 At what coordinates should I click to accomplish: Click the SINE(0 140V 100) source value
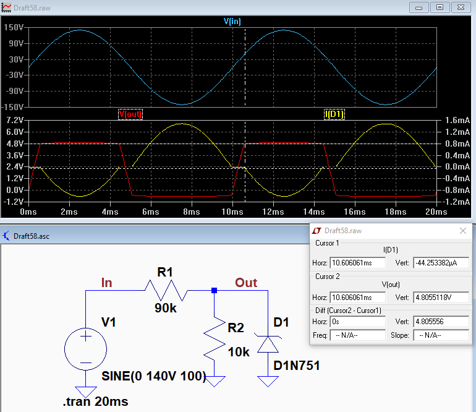pyautogui.click(x=154, y=376)
